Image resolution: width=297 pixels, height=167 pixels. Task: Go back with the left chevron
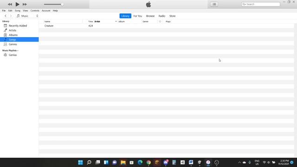[x=6, y=16]
